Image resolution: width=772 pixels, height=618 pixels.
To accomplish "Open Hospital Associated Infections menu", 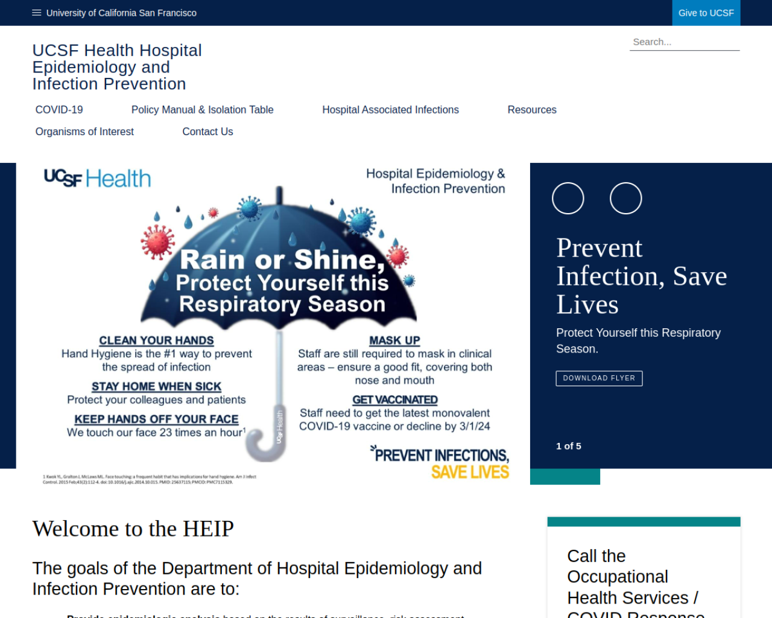I will tap(390, 110).
